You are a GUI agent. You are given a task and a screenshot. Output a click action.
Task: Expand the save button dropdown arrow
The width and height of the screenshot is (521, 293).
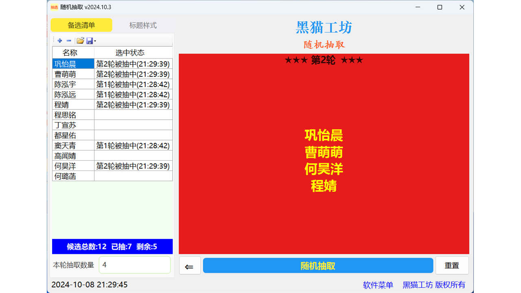tap(95, 41)
